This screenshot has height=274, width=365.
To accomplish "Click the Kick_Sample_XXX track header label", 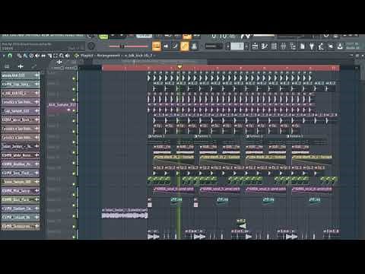I will pos(62,105).
